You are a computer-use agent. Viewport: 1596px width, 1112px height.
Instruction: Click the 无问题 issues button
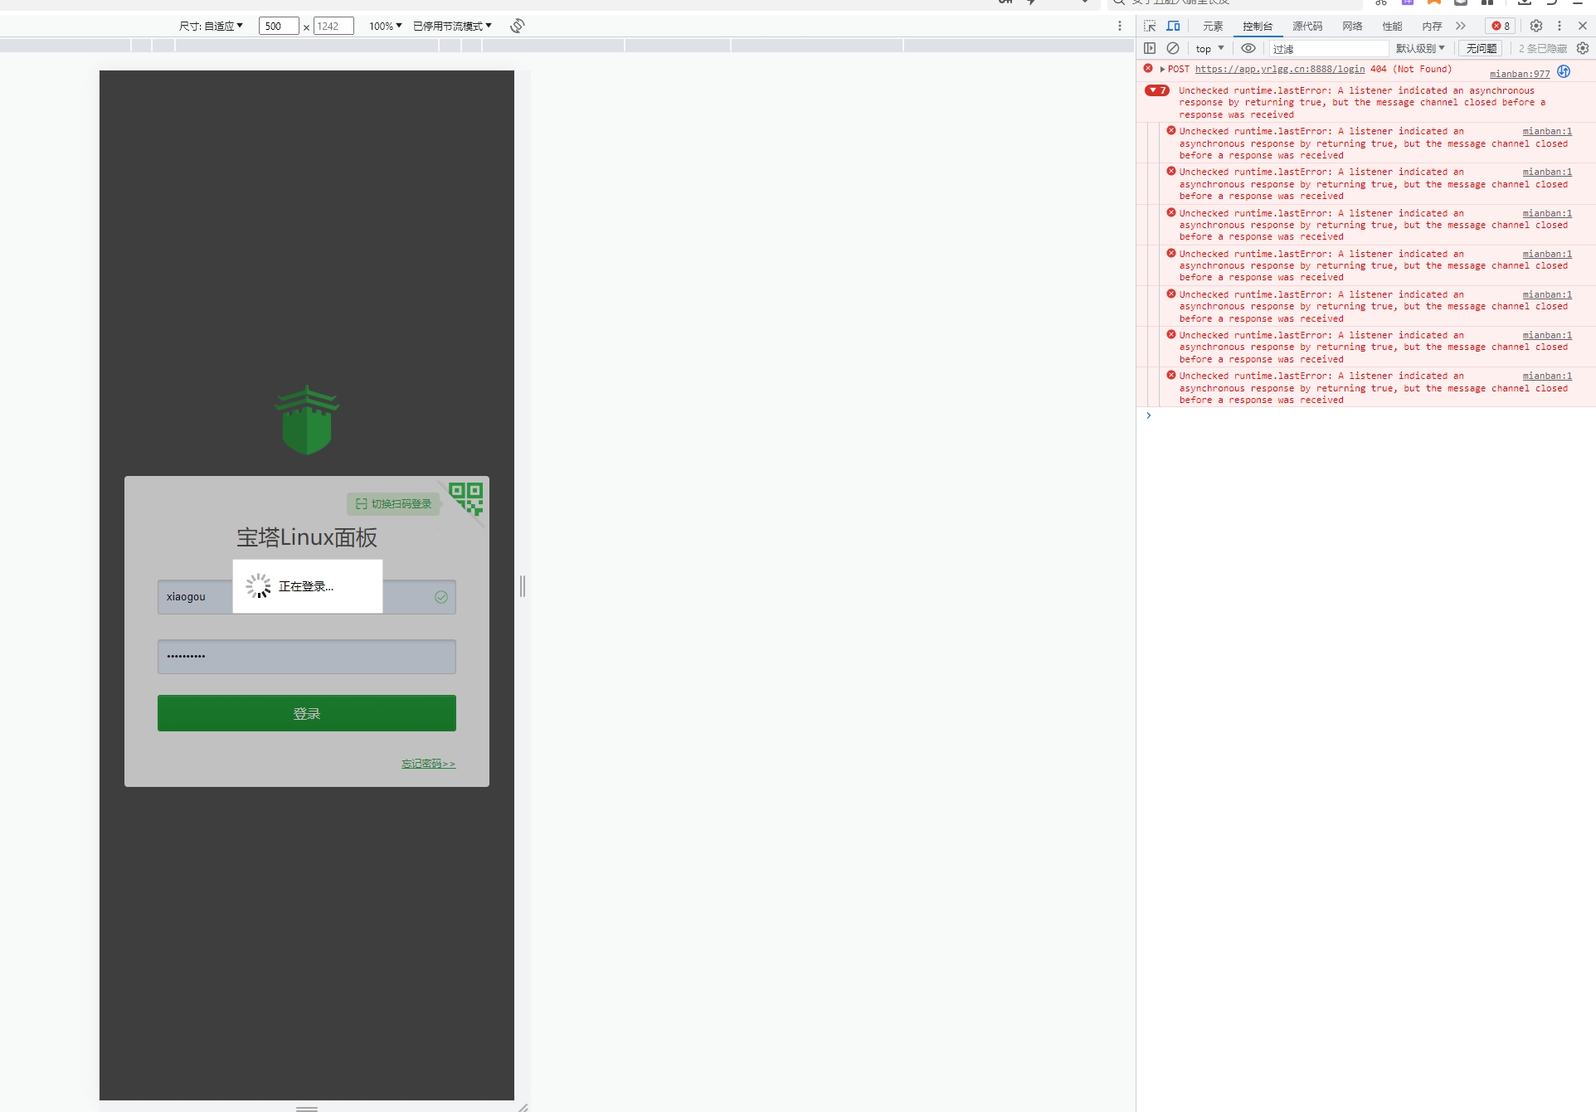tap(1482, 48)
